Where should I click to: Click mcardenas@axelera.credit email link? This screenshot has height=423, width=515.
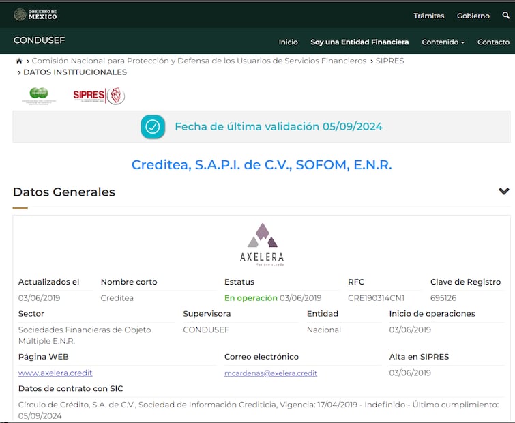(x=271, y=373)
